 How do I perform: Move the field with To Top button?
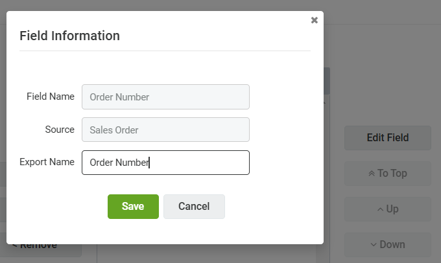tap(388, 174)
